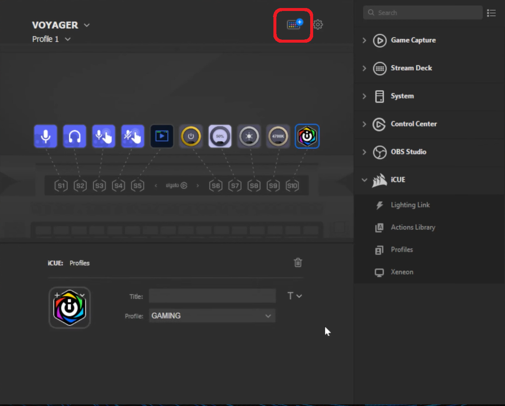Open the GAMING profile selector
Screen dimensions: 505x406
212,316
